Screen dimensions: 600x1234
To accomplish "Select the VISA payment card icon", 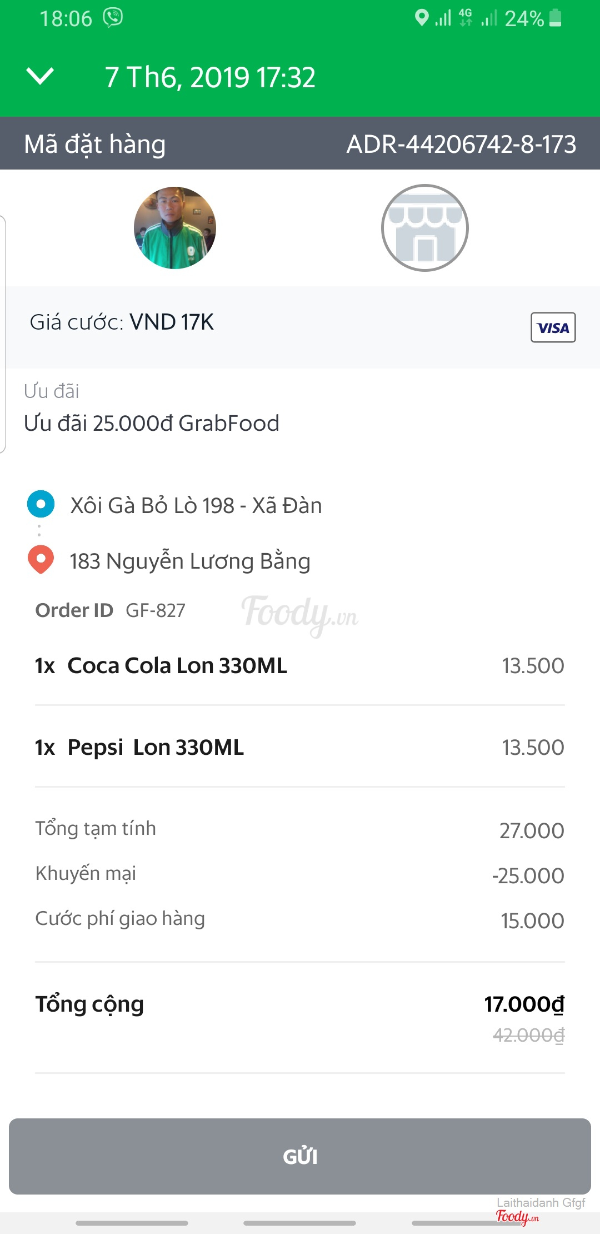I will pos(553,327).
